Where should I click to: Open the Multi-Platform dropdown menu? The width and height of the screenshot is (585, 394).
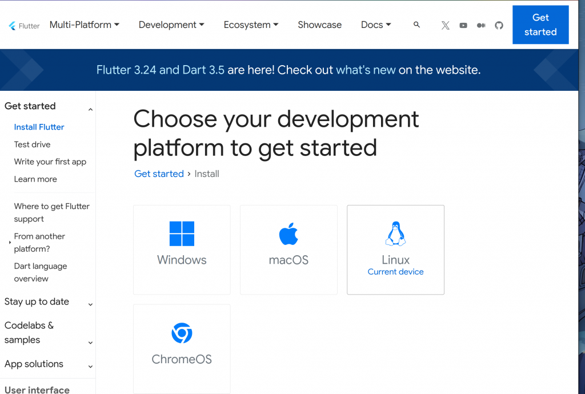(85, 25)
